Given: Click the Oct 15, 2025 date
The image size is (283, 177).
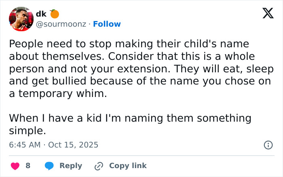Looking at the screenshot, I should [x=73, y=145].
